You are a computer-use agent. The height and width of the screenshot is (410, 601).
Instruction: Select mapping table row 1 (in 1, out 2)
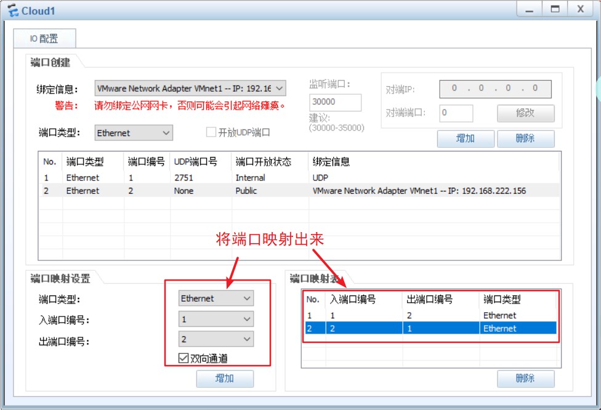tap(431, 315)
